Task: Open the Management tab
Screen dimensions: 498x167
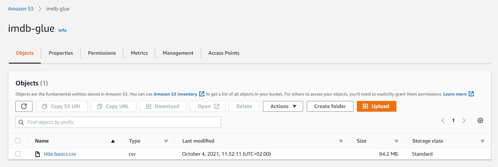Action: coord(178,53)
